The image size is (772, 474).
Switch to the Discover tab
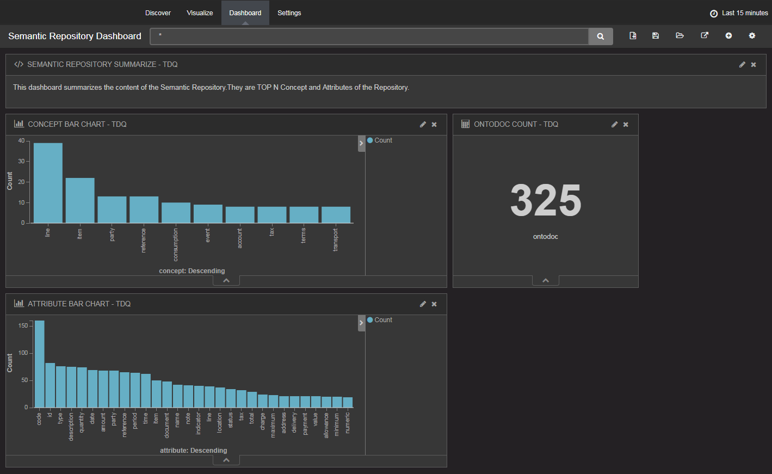[x=158, y=13]
